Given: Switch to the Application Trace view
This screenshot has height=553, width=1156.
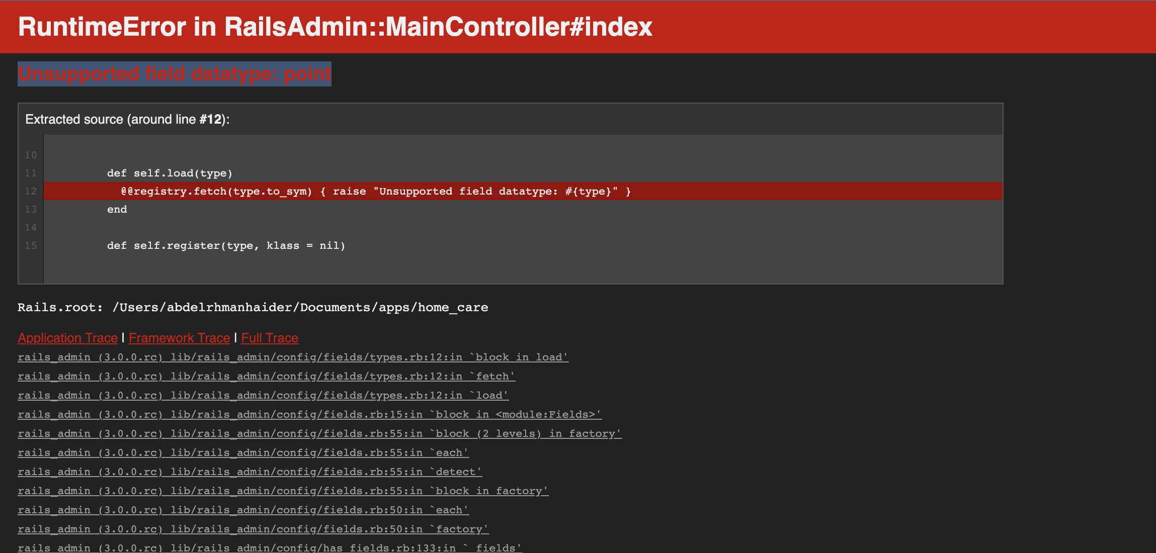Looking at the screenshot, I should pos(67,338).
